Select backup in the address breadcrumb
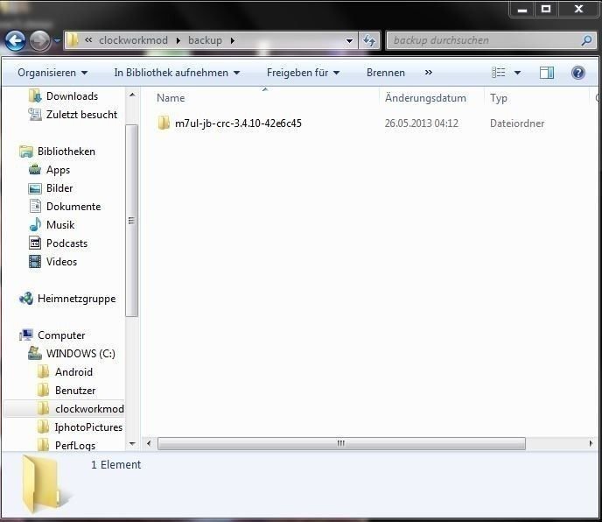Viewport: 602px width, 522px height. click(205, 40)
